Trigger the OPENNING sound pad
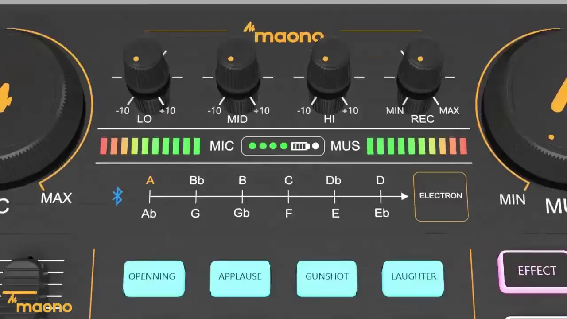Screen dimensions: 567x319 point(154,278)
